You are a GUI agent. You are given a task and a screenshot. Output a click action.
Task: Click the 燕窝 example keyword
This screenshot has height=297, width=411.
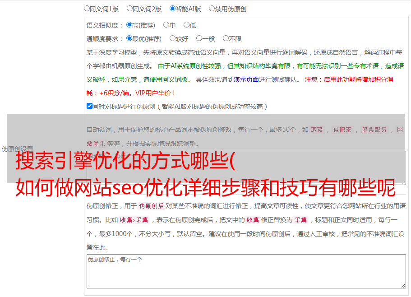[x=316, y=130]
